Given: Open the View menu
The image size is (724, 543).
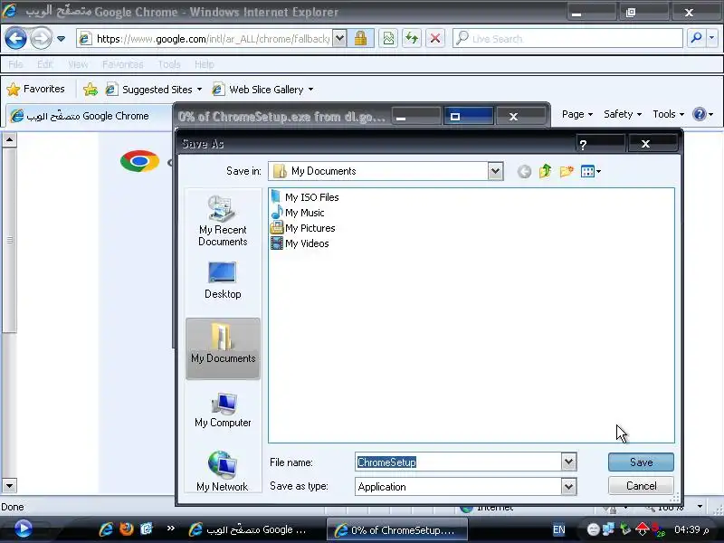Looking at the screenshot, I should [x=78, y=64].
